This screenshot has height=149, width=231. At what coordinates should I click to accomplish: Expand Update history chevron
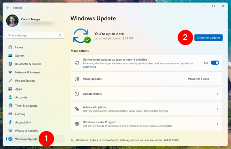[x=217, y=94]
